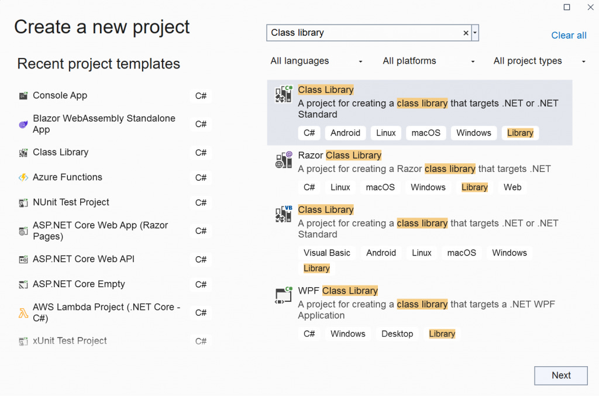Click the C# badge beside NUnit Test Project
Image resolution: width=599 pixels, height=396 pixels.
pos(201,203)
